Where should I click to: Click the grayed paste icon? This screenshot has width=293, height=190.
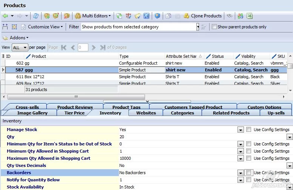point(177,16)
